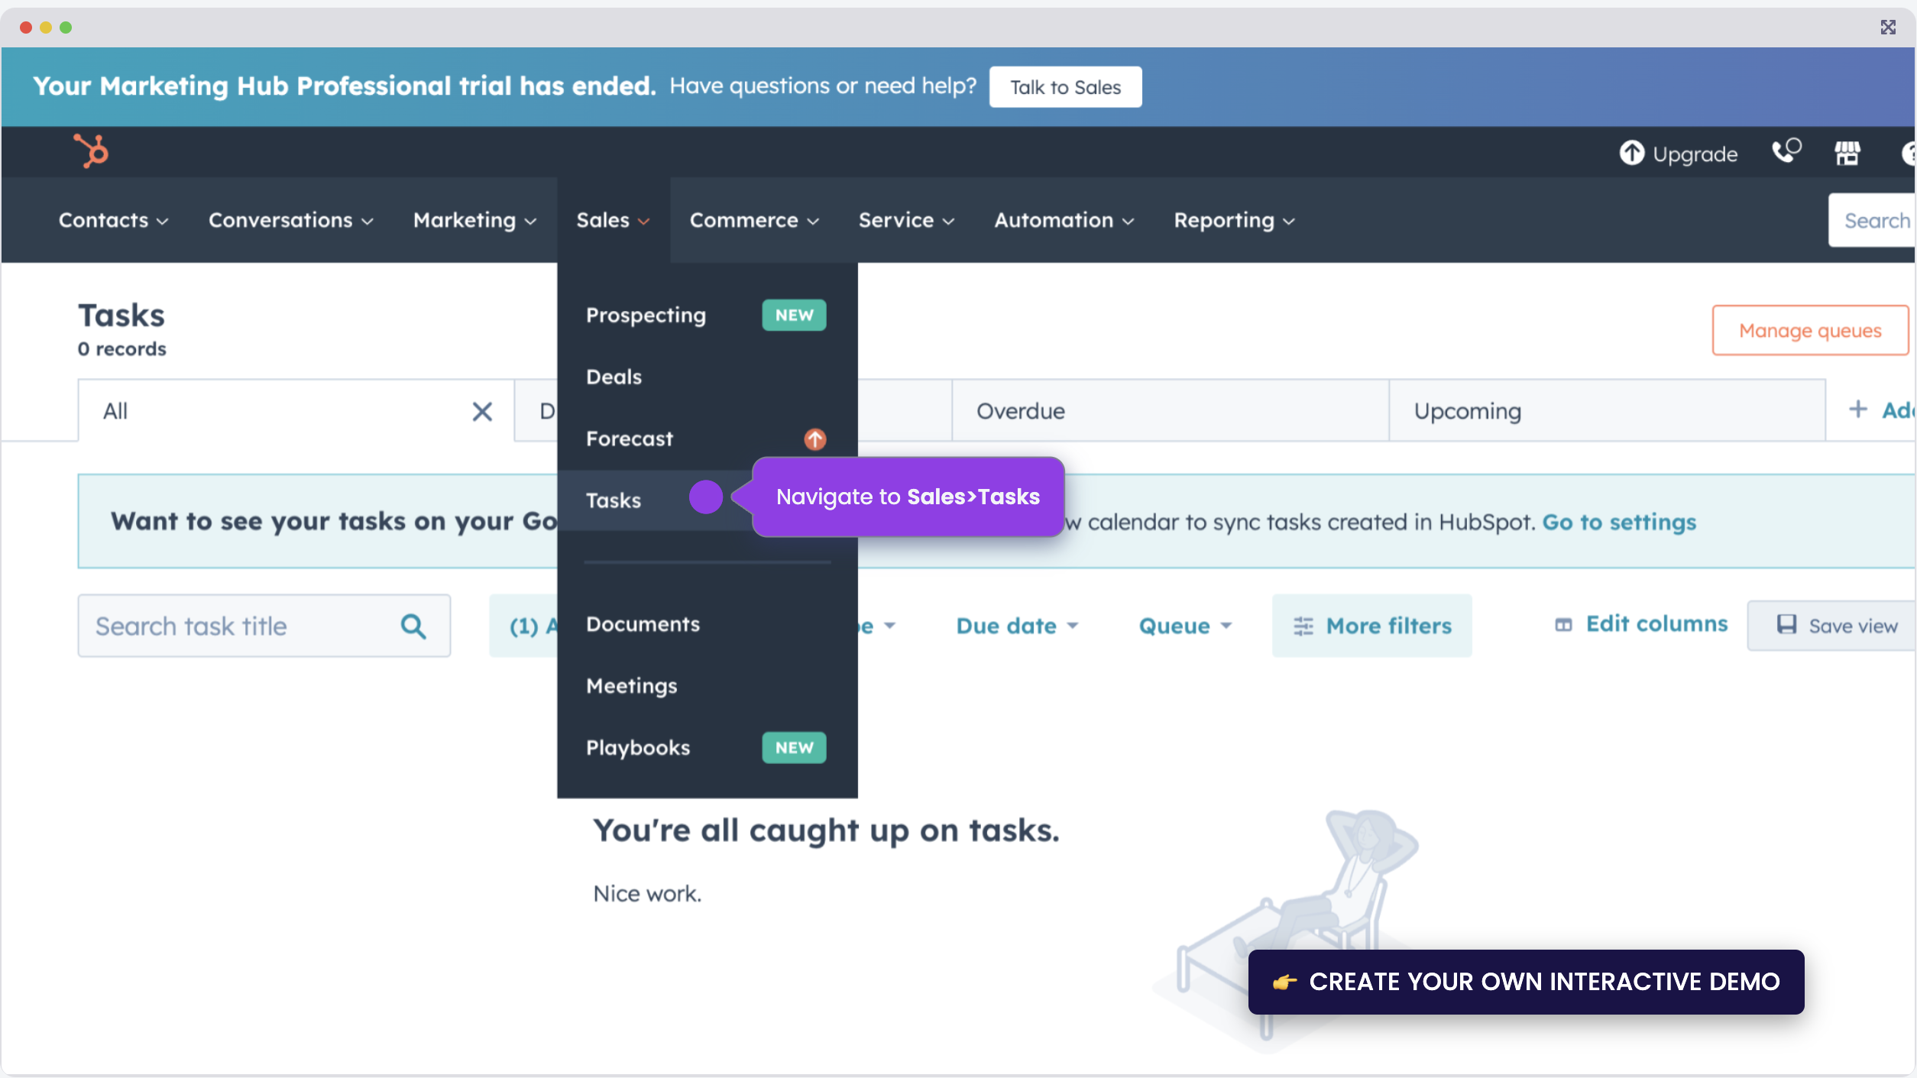Select the Overdue tab
The height and width of the screenshot is (1078, 1917).
pos(1021,410)
